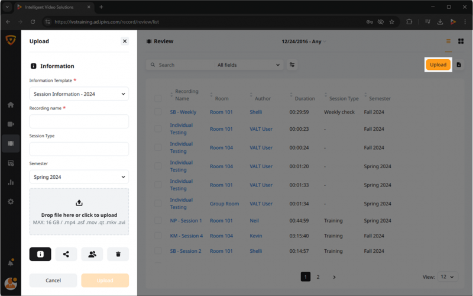The width and height of the screenshot is (473, 296).
Task: Go to page 1 of results
Action: pyautogui.click(x=306, y=276)
